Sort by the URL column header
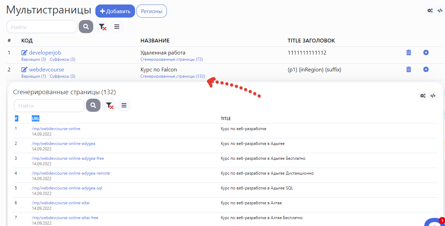The image size is (445, 226). (x=35, y=118)
